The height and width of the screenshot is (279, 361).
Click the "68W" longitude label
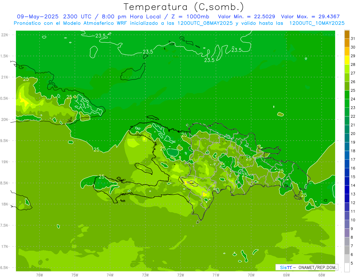[x=322, y=275]
